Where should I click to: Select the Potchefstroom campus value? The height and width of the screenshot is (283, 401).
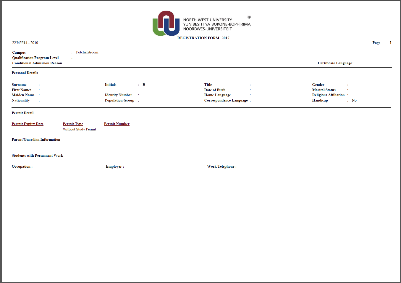pyautogui.click(x=87, y=52)
